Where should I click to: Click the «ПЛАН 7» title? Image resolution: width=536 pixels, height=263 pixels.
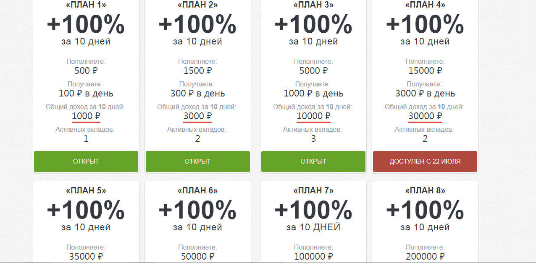point(313,190)
